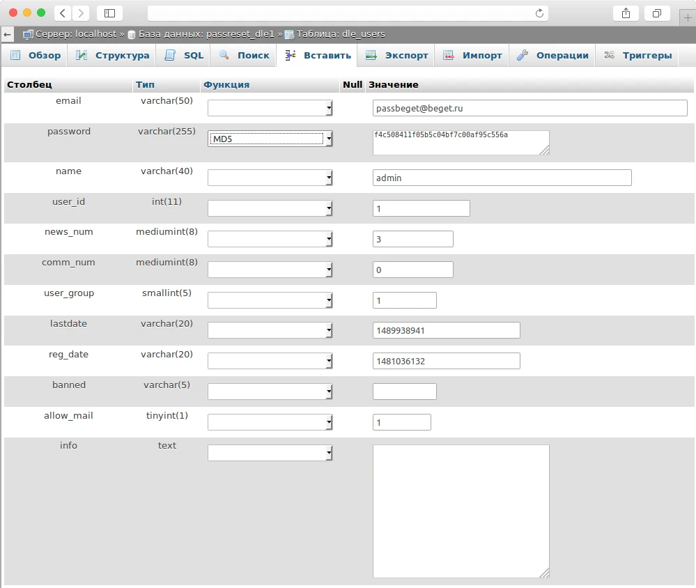
Task: Show all tabs overview icon
Action: pos(656,13)
